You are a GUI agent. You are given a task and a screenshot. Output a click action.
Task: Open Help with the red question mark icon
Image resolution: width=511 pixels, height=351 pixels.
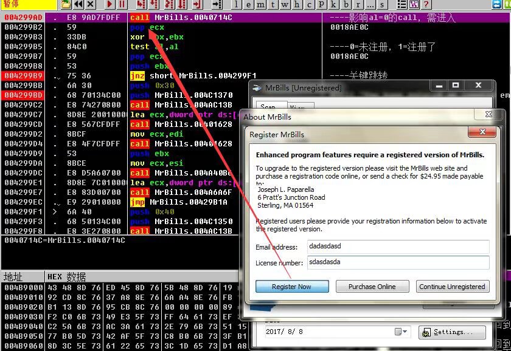click(x=426, y=4)
